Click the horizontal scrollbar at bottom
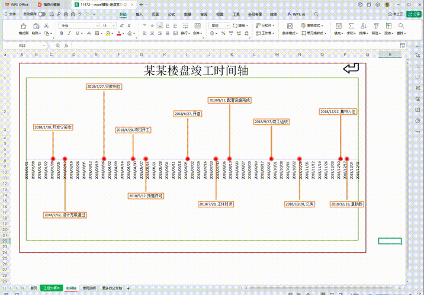 [320, 288]
